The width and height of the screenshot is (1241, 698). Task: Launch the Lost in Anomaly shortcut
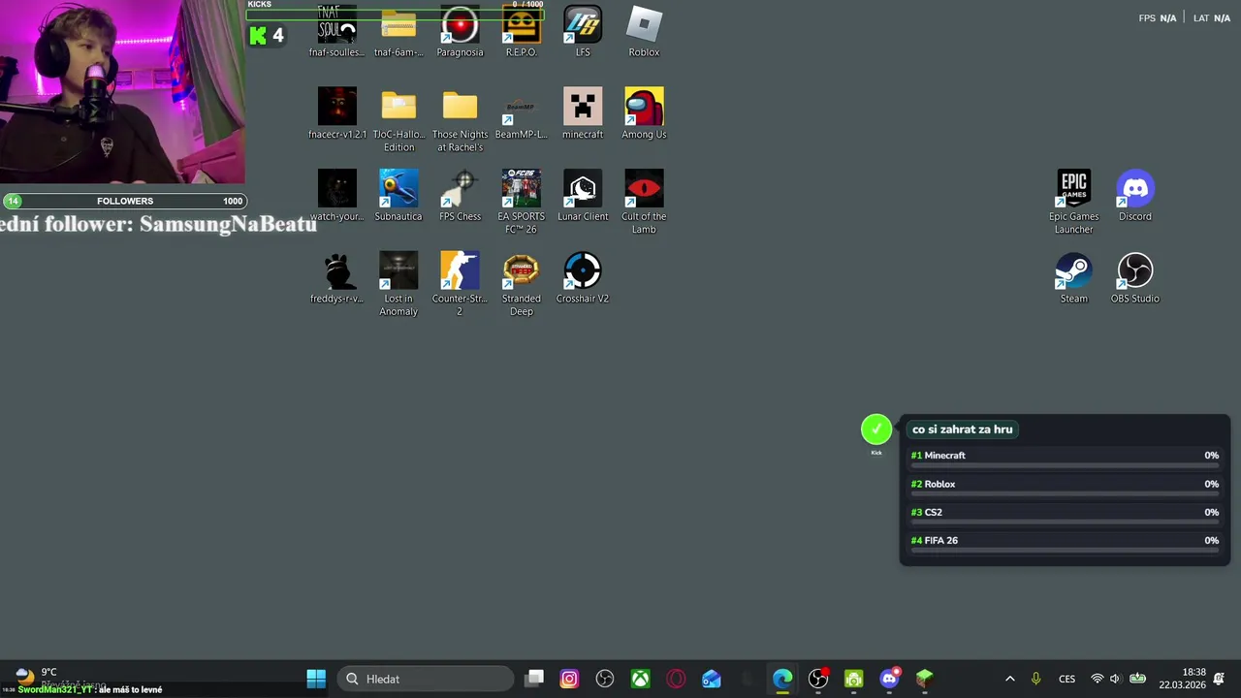coord(398,284)
